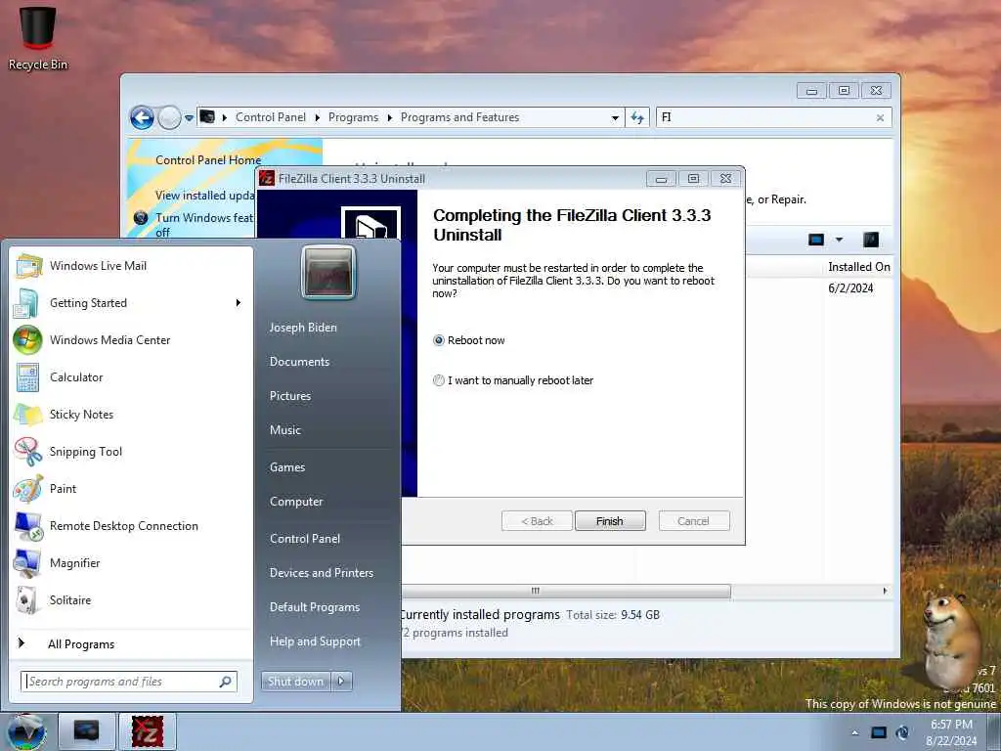Click the Start orb button
The image size is (1001, 751).
tap(26, 731)
